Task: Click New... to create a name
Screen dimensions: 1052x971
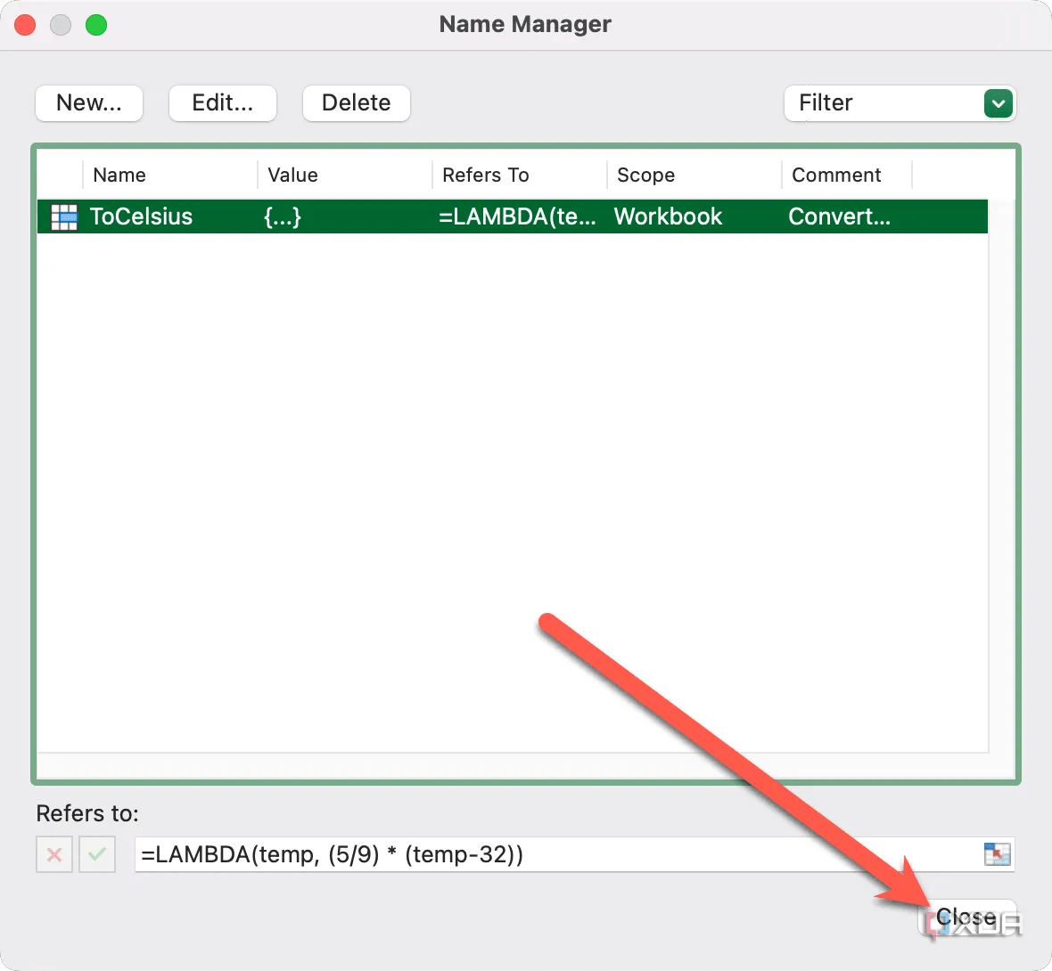Action: coord(88,103)
